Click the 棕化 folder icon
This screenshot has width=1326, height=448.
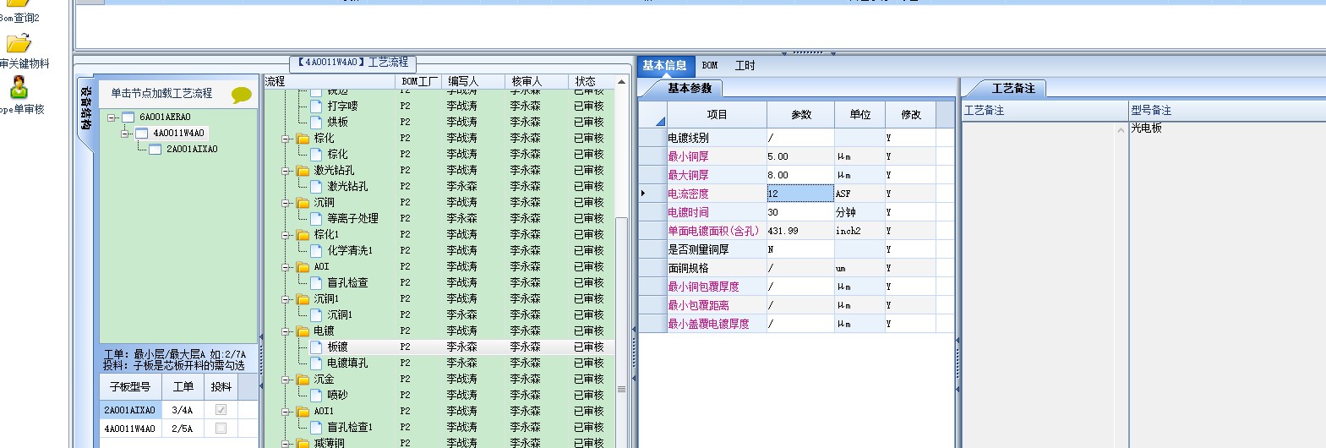[303, 139]
